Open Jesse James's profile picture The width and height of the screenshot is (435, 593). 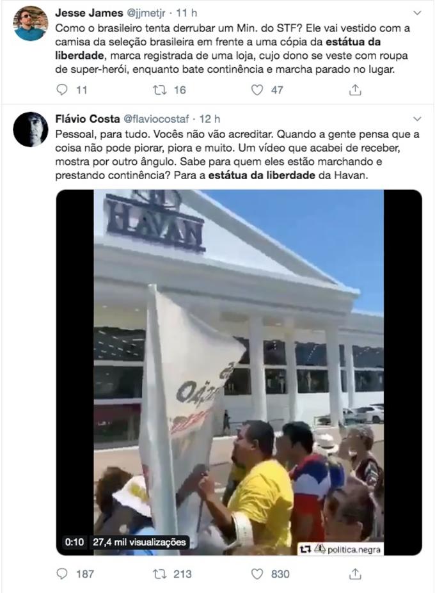click(31, 24)
